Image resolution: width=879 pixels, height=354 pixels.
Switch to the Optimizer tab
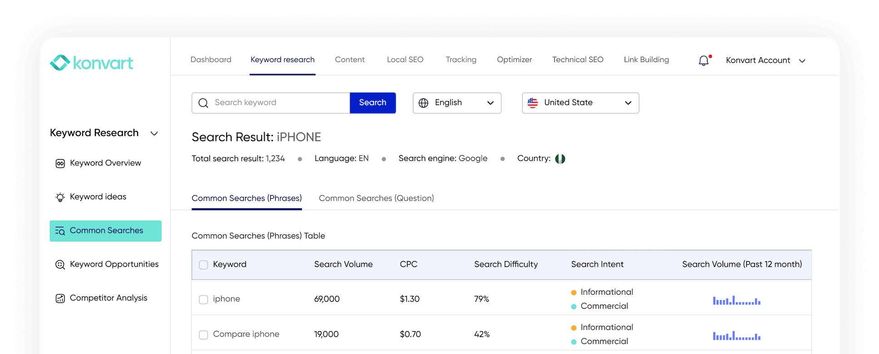pos(514,59)
